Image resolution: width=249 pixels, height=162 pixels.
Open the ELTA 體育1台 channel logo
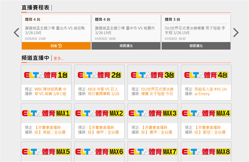tap(46, 75)
